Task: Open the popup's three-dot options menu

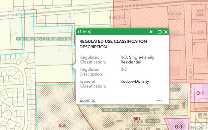Action: click(159, 100)
